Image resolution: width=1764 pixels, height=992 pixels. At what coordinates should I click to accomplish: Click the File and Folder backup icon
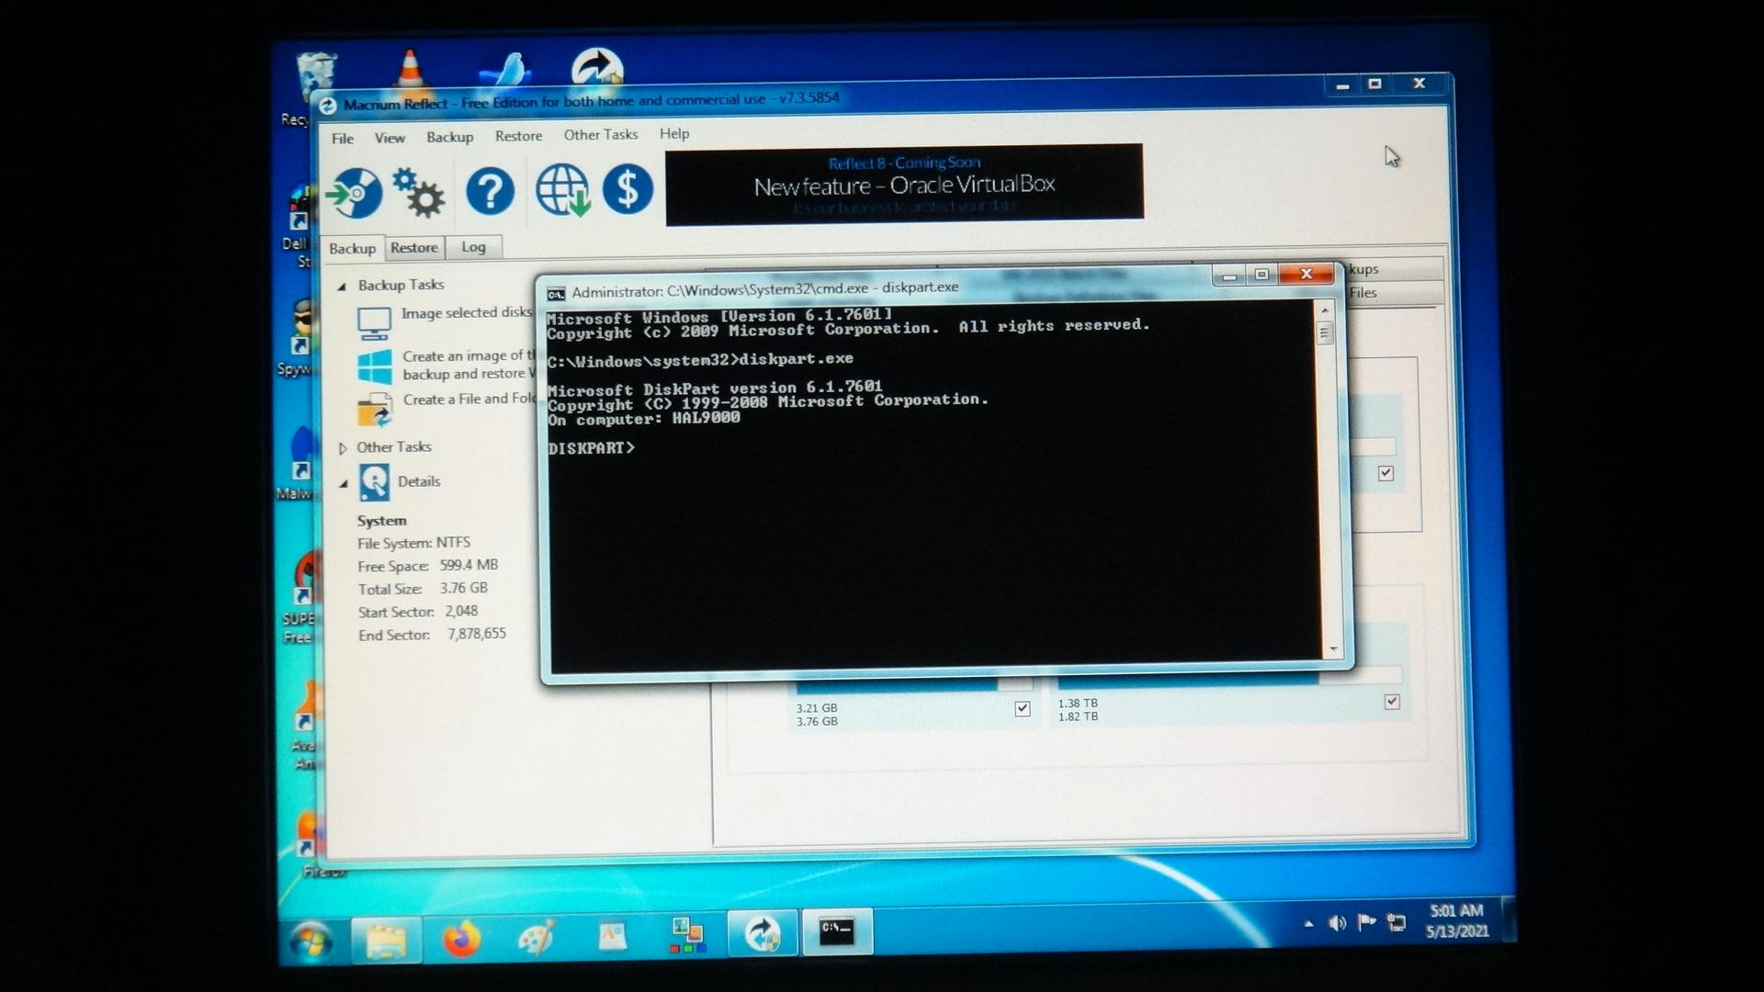374,410
